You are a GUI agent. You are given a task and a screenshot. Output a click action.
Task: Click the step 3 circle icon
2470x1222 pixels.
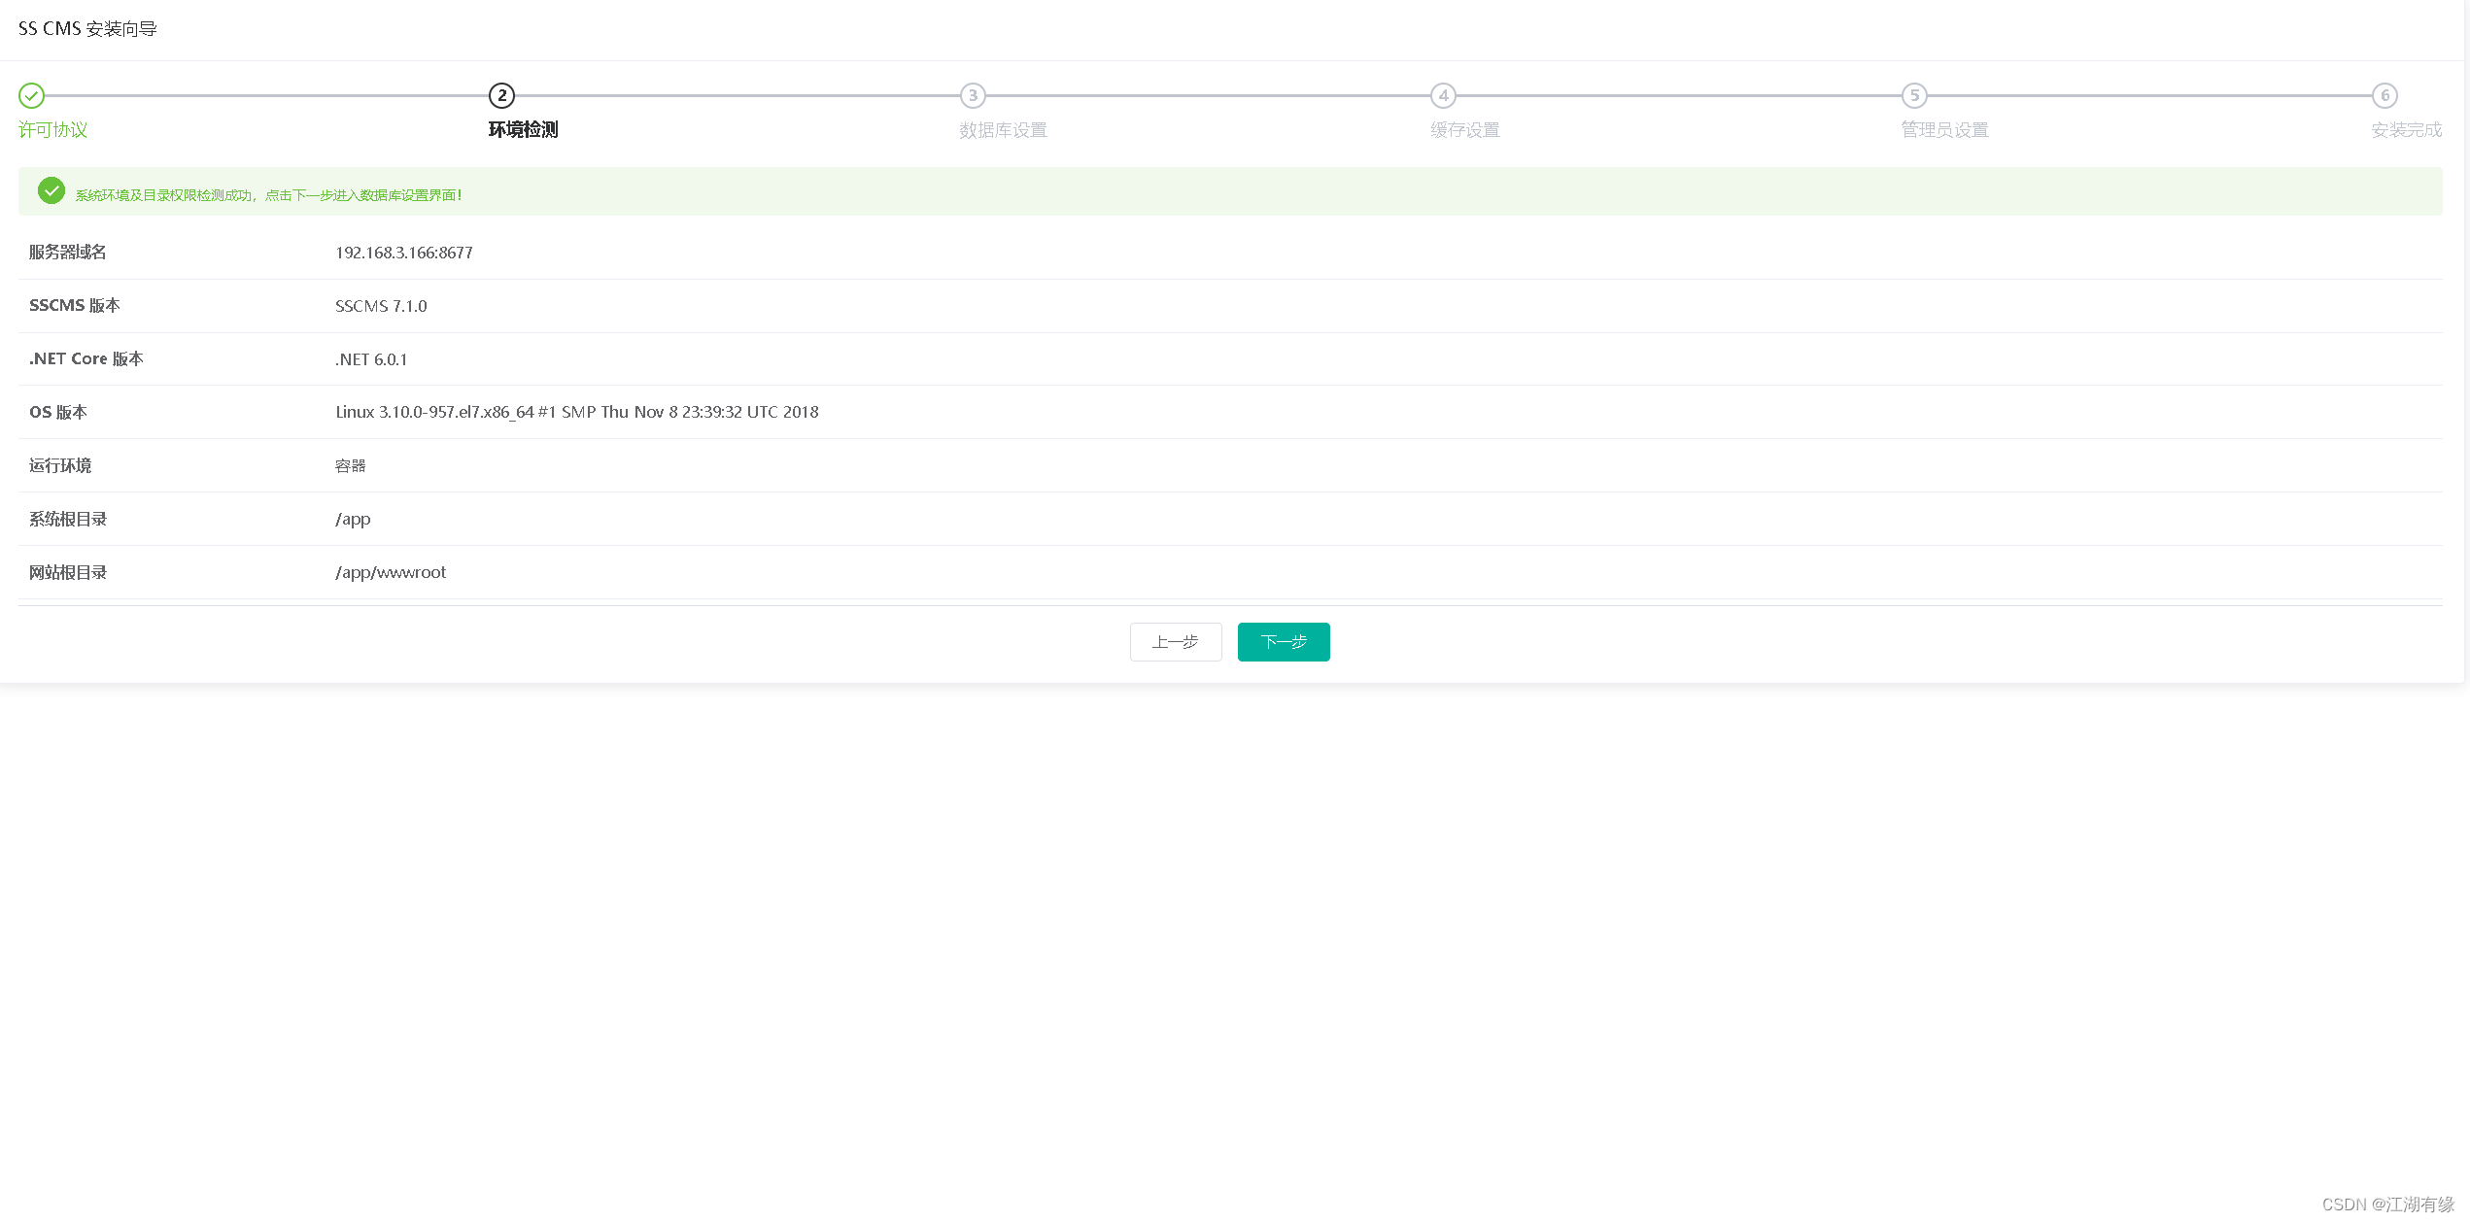point(973,95)
